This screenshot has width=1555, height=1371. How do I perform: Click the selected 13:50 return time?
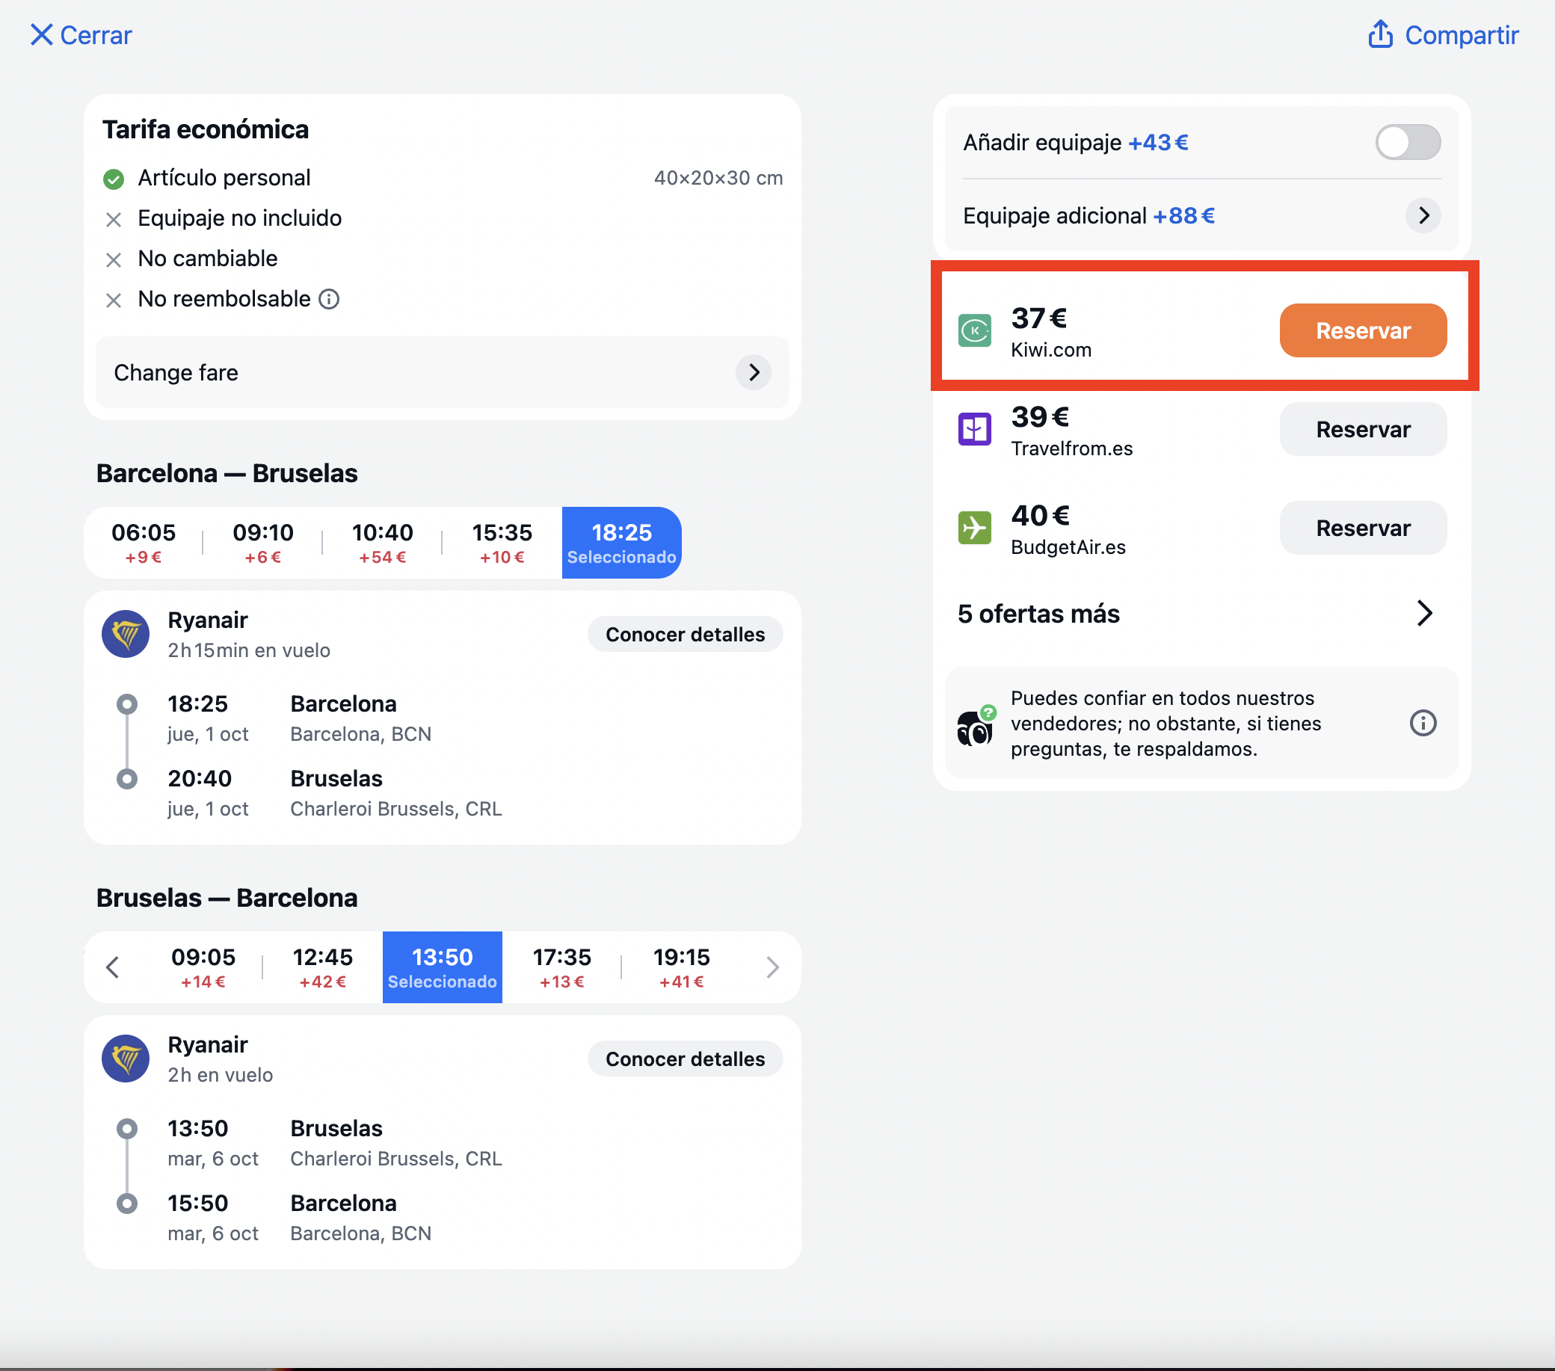442,968
